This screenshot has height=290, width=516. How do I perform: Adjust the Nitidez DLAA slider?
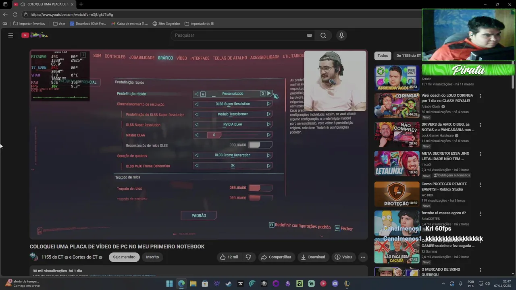233,135
